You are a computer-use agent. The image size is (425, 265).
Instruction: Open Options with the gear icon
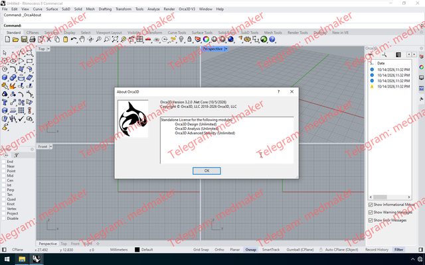pyautogui.click(x=247, y=40)
